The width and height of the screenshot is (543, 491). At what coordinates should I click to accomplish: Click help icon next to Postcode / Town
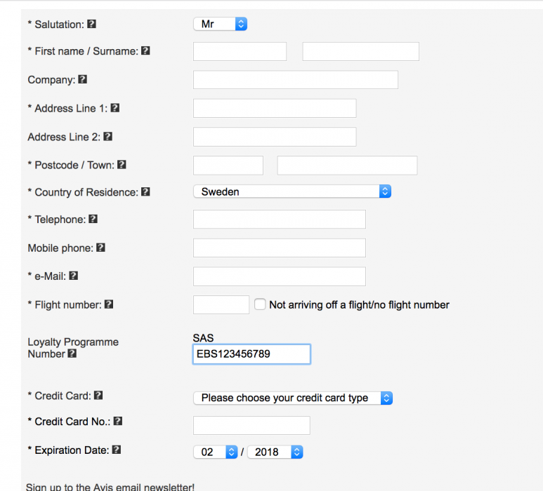pos(122,165)
